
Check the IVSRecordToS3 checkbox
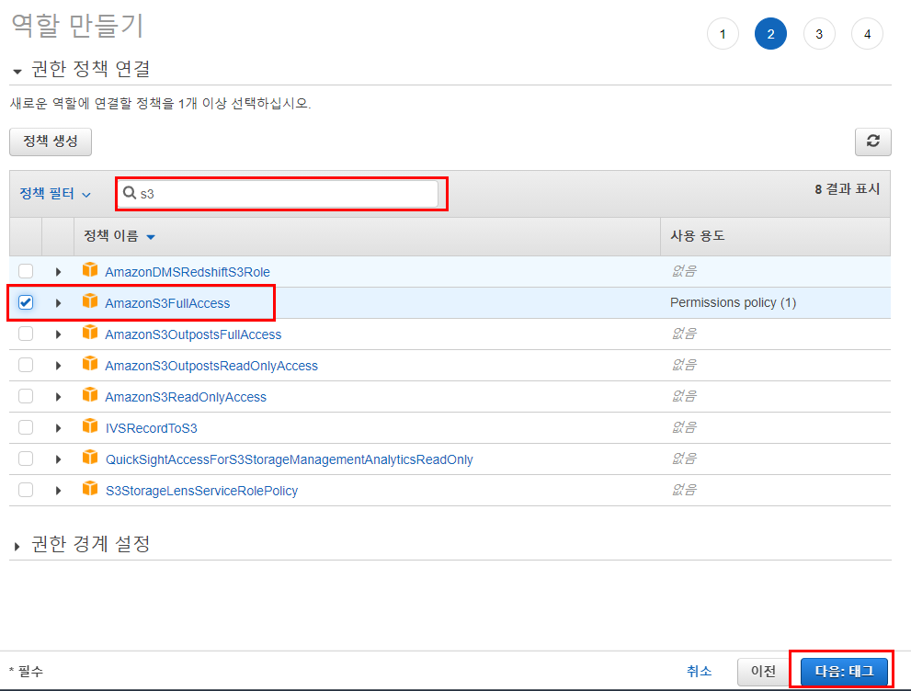click(26, 428)
